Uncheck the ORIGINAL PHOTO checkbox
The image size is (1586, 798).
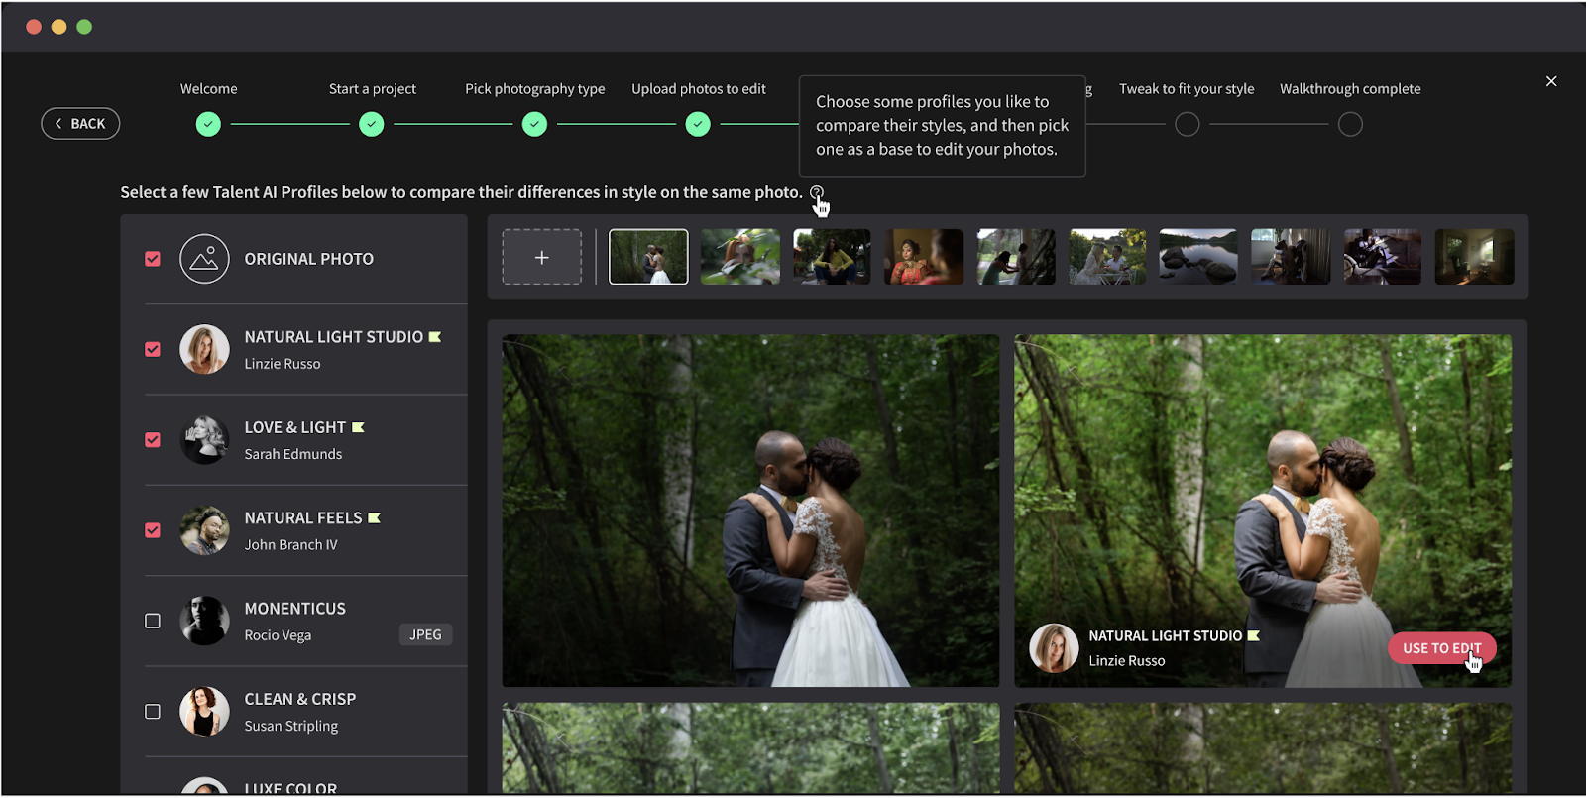(x=153, y=259)
